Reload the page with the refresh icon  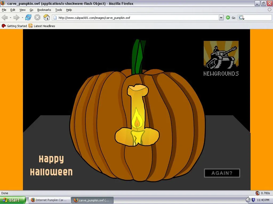point(28,18)
